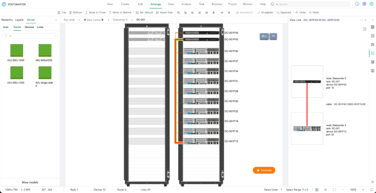Click the Bottom alignment tool
376x193 pixels.
(75, 12)
